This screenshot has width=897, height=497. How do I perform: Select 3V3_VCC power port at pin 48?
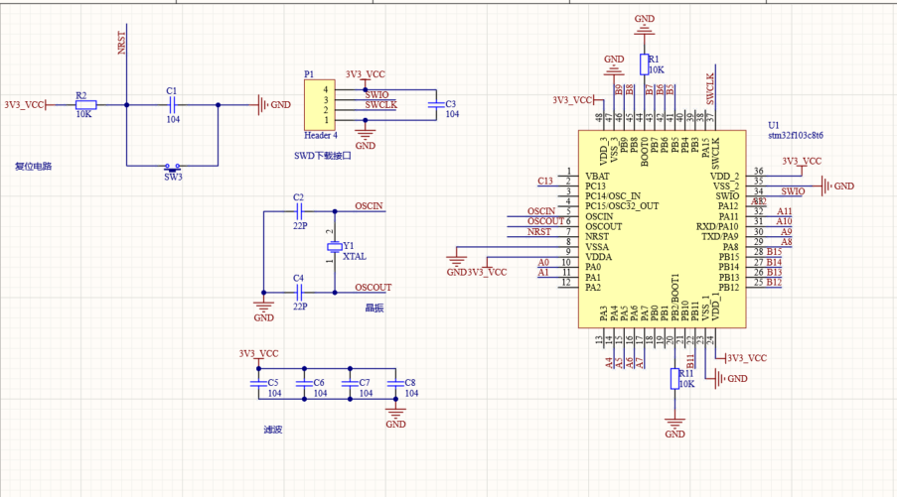tap(577, 100)
